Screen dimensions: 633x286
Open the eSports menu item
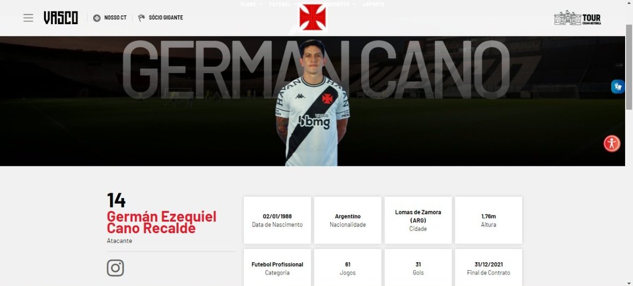tap(373, 4)
